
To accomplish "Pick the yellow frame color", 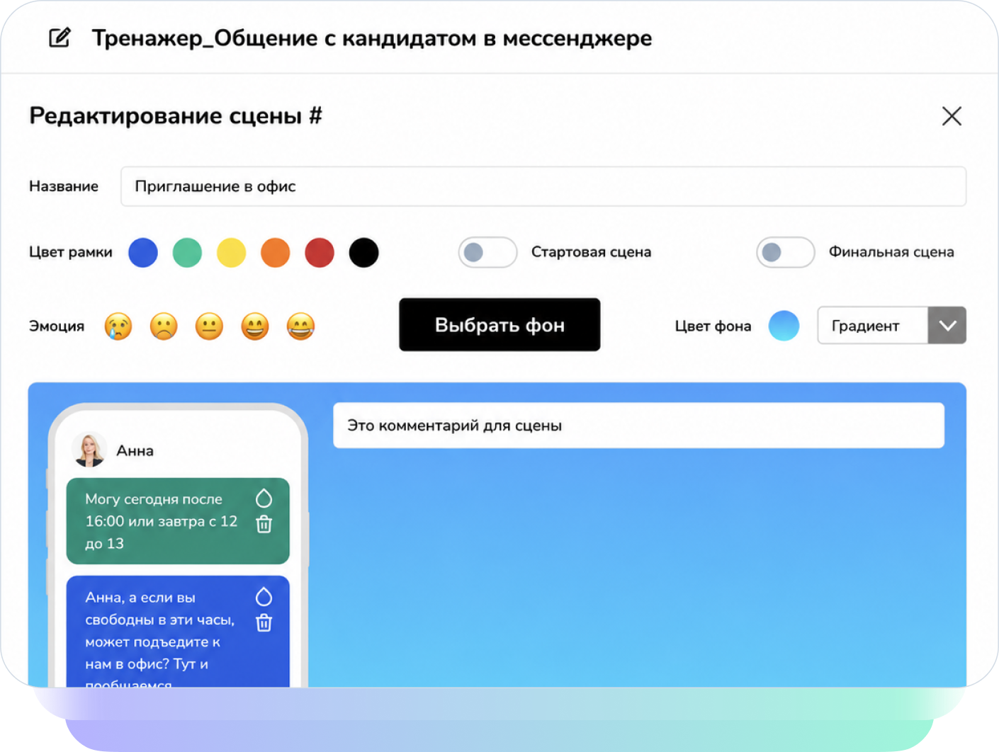I will (x=231, y=253).
